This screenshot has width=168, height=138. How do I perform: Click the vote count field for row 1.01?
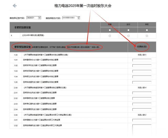point(142,60)
